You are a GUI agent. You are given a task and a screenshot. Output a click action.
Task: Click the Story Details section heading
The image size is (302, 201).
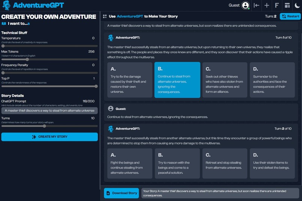[12, 95]
